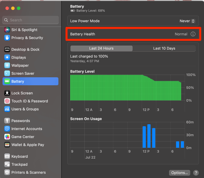Open the Printers & Scanners icon
Viewport: 204px width, 178px height.
(x=7, y=172)
